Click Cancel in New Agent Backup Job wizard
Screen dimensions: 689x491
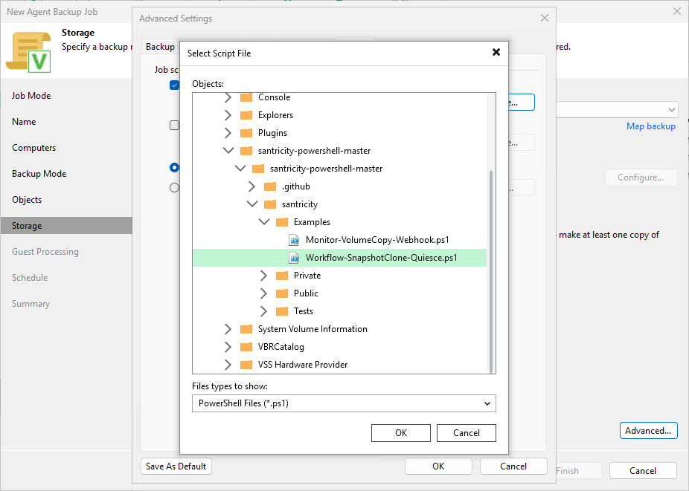(x=642, y=471)
